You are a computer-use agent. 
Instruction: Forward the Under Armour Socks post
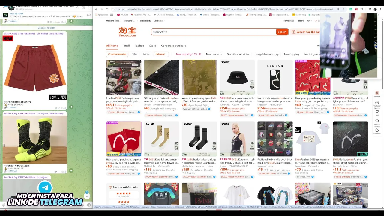point(71,170)
